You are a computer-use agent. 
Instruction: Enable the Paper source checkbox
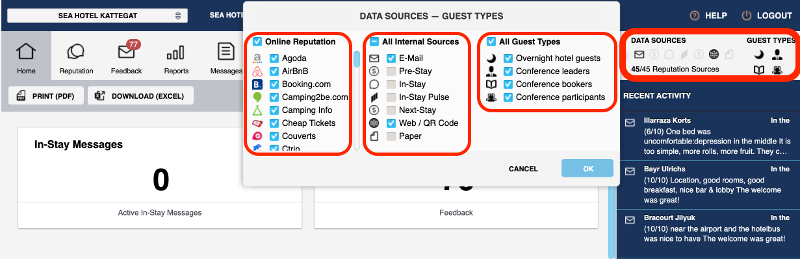coord(391,136)
